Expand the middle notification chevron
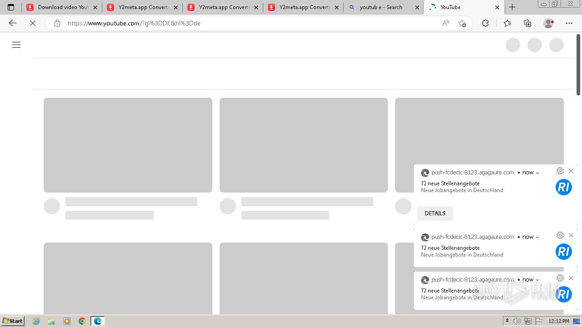 537,237
